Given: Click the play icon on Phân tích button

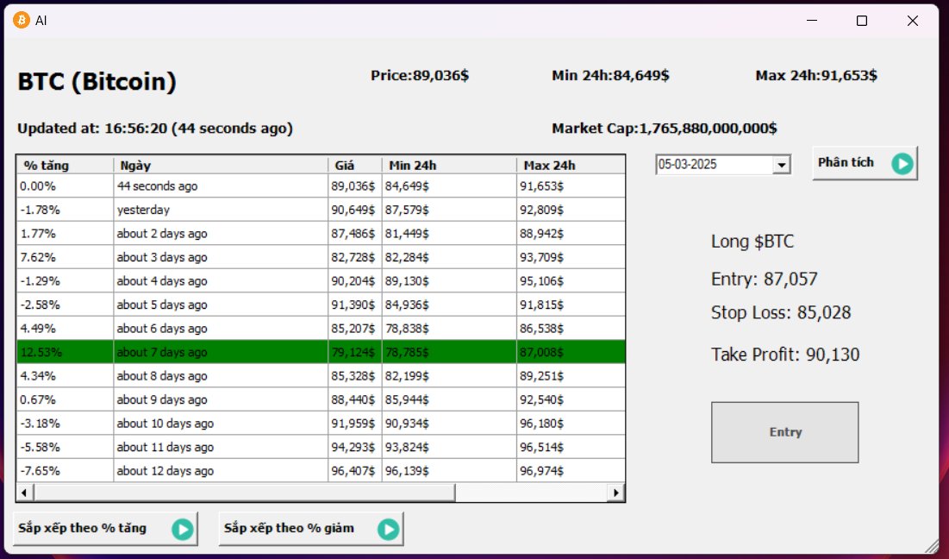Looking at the screenshot, I should coord(902,164).
